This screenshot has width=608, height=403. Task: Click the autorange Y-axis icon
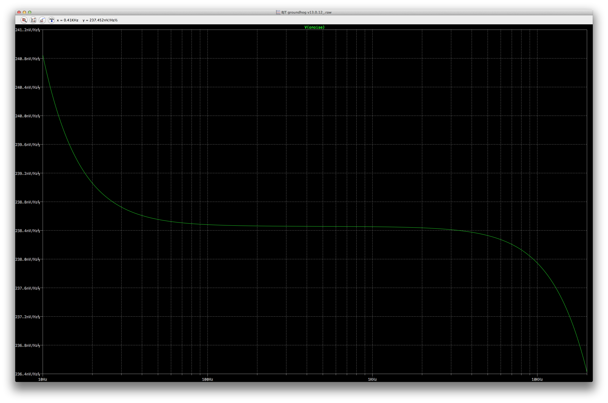[x=33, y=20]
